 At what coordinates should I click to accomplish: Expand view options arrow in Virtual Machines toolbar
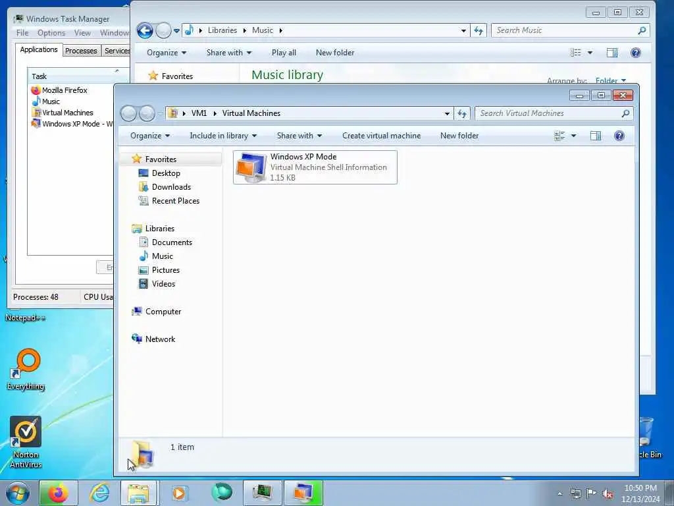pyautogui.click(x=573, y=136)
